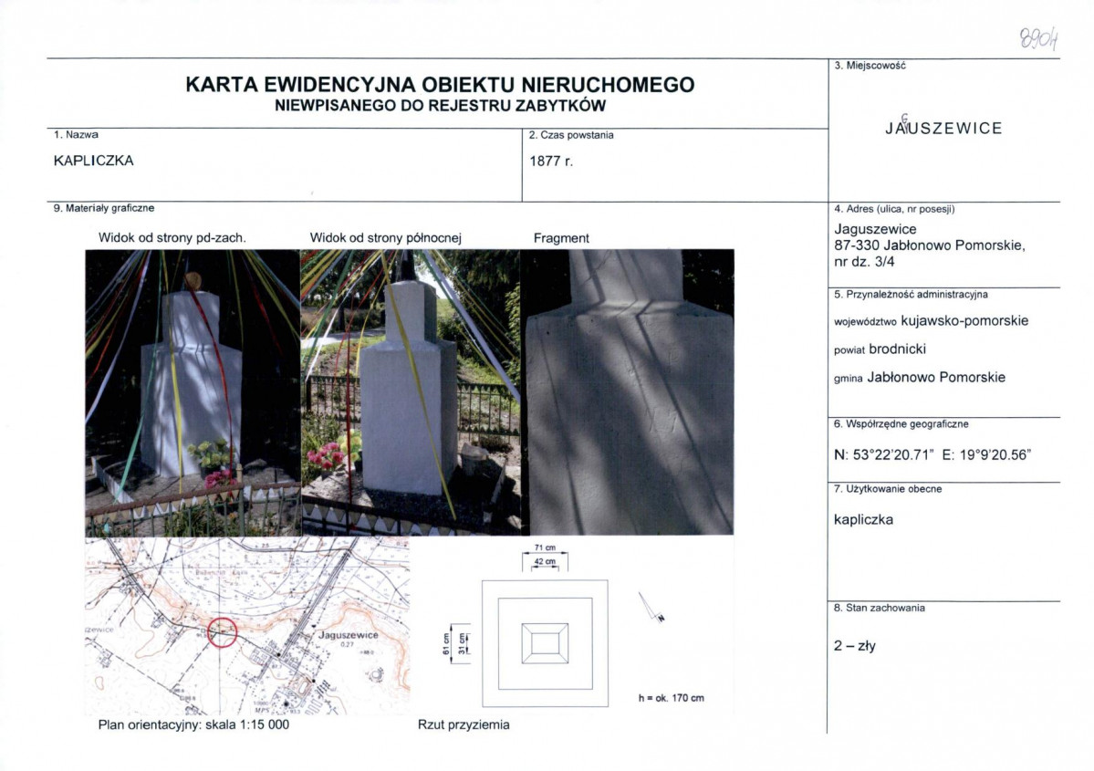Screen dimensions: 1094x771
Task: Click the 'Fragment' caption
Action: coord(561,239)
